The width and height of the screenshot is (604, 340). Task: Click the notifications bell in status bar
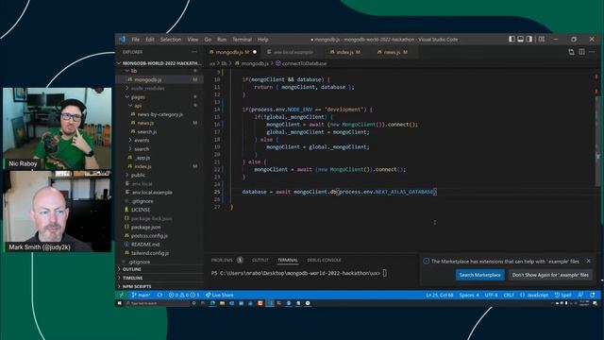[593, 295]
